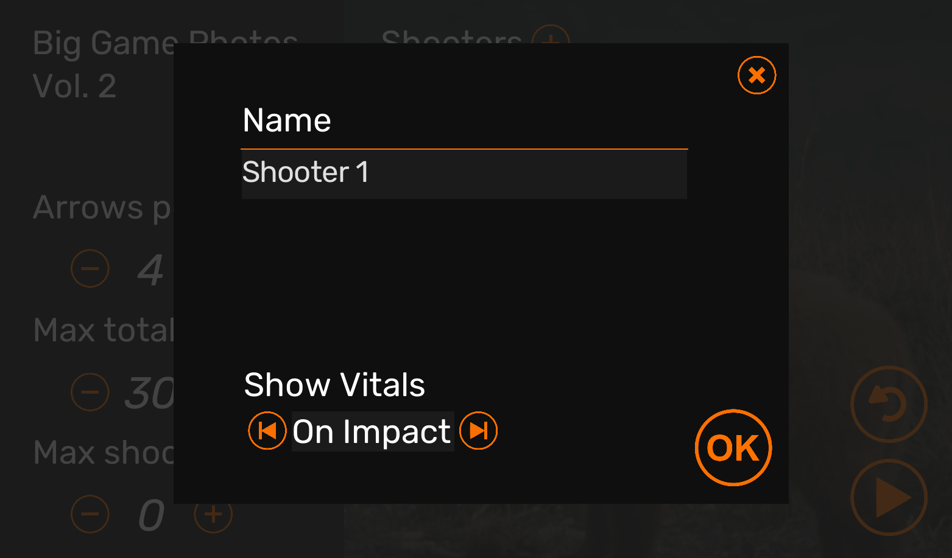
Task: Close the shooter dialog with the X icon
Action: pyautogui.click(x=756, y=75)
